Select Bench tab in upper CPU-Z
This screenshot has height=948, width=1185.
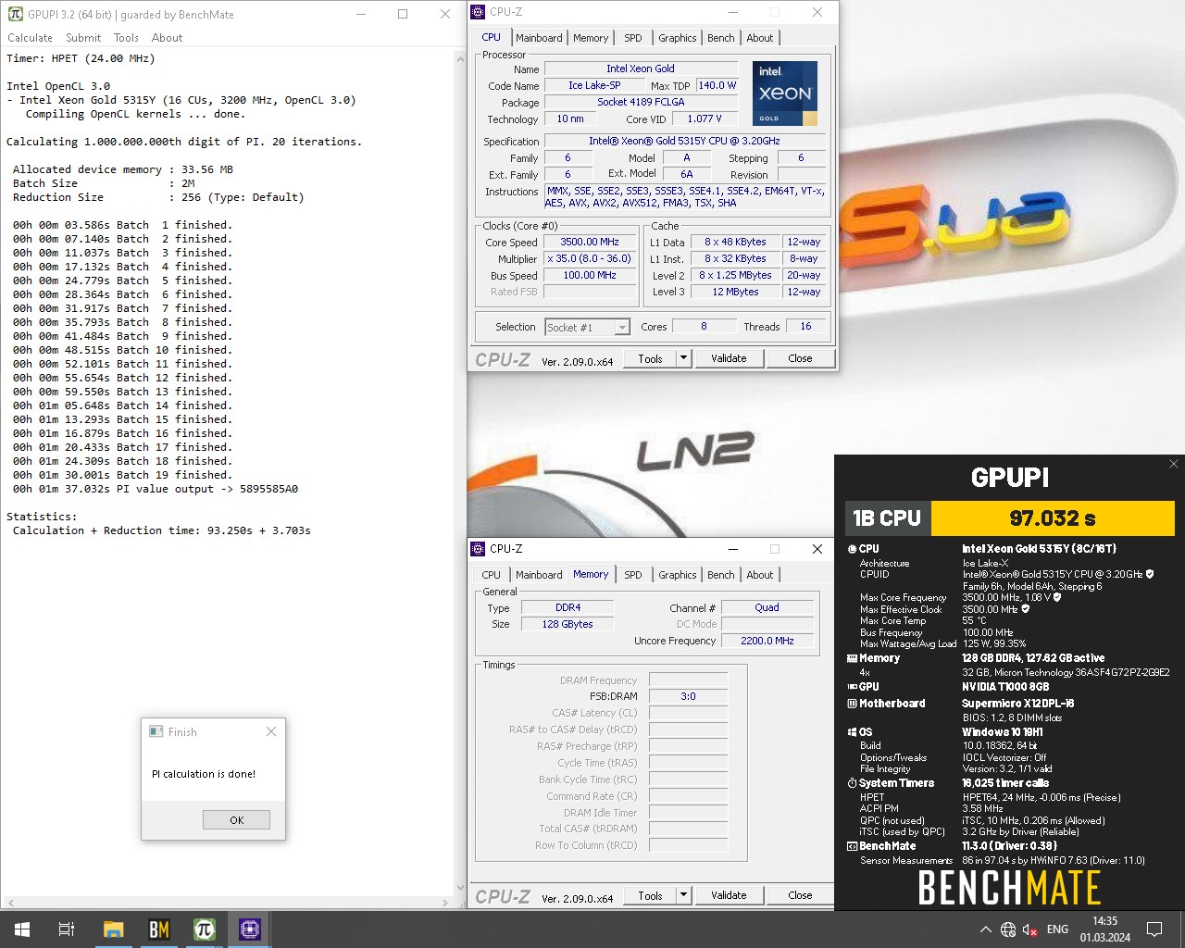(720, 38)
